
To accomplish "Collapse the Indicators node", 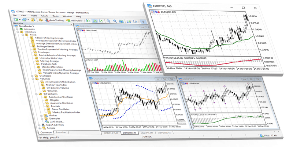I will pyautogui.click(x=18, y=32).
